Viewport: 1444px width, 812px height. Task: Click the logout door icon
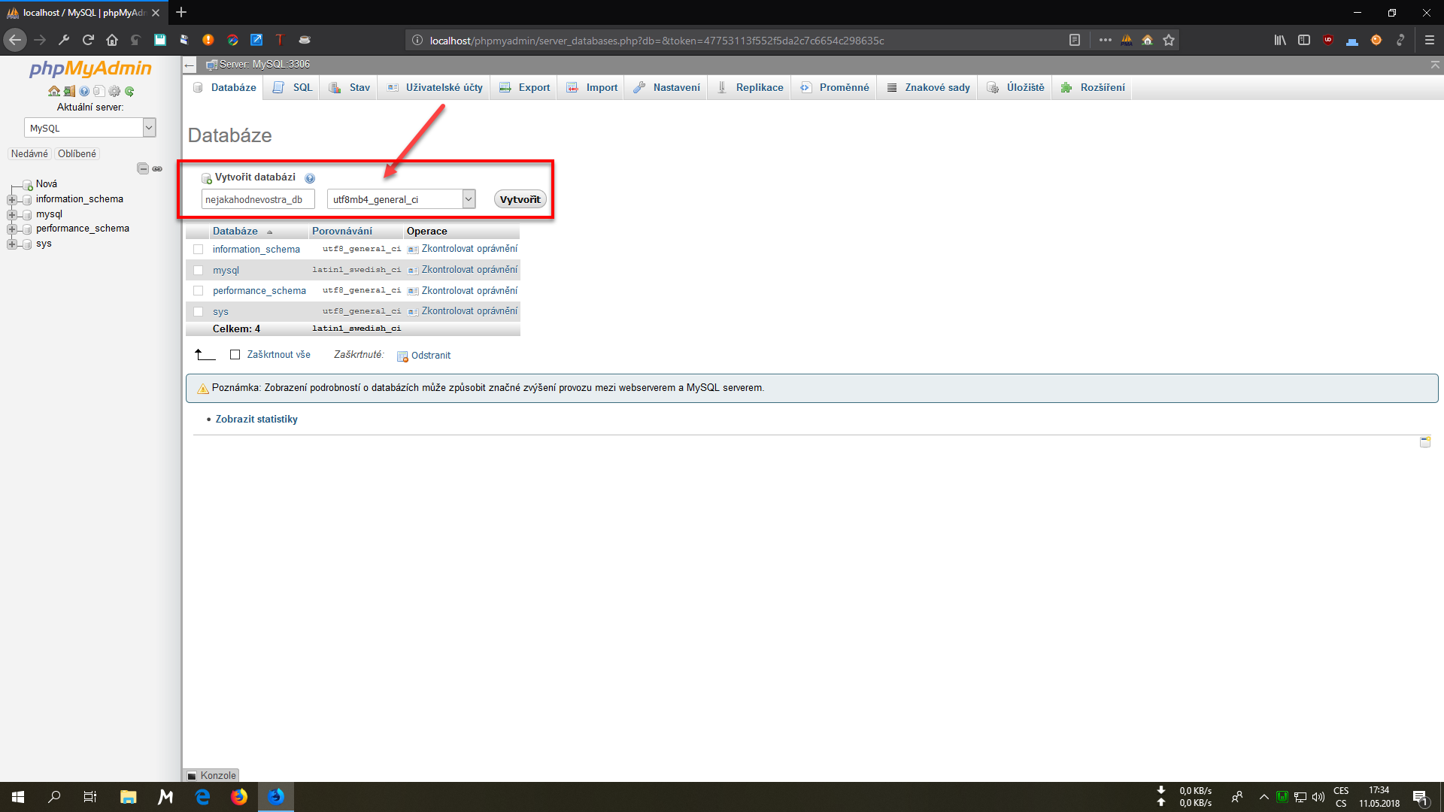pyautogui.click(x=69, y=91)
